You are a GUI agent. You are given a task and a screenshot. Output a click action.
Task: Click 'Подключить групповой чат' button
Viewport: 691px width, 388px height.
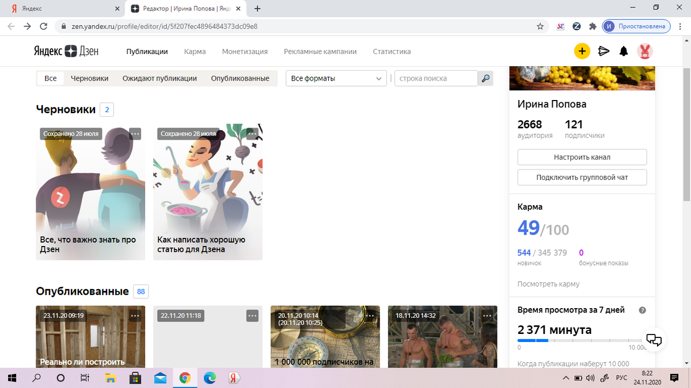[x=582, y=178]
